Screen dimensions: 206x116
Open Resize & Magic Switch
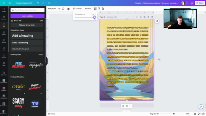[x=23, y=3]
